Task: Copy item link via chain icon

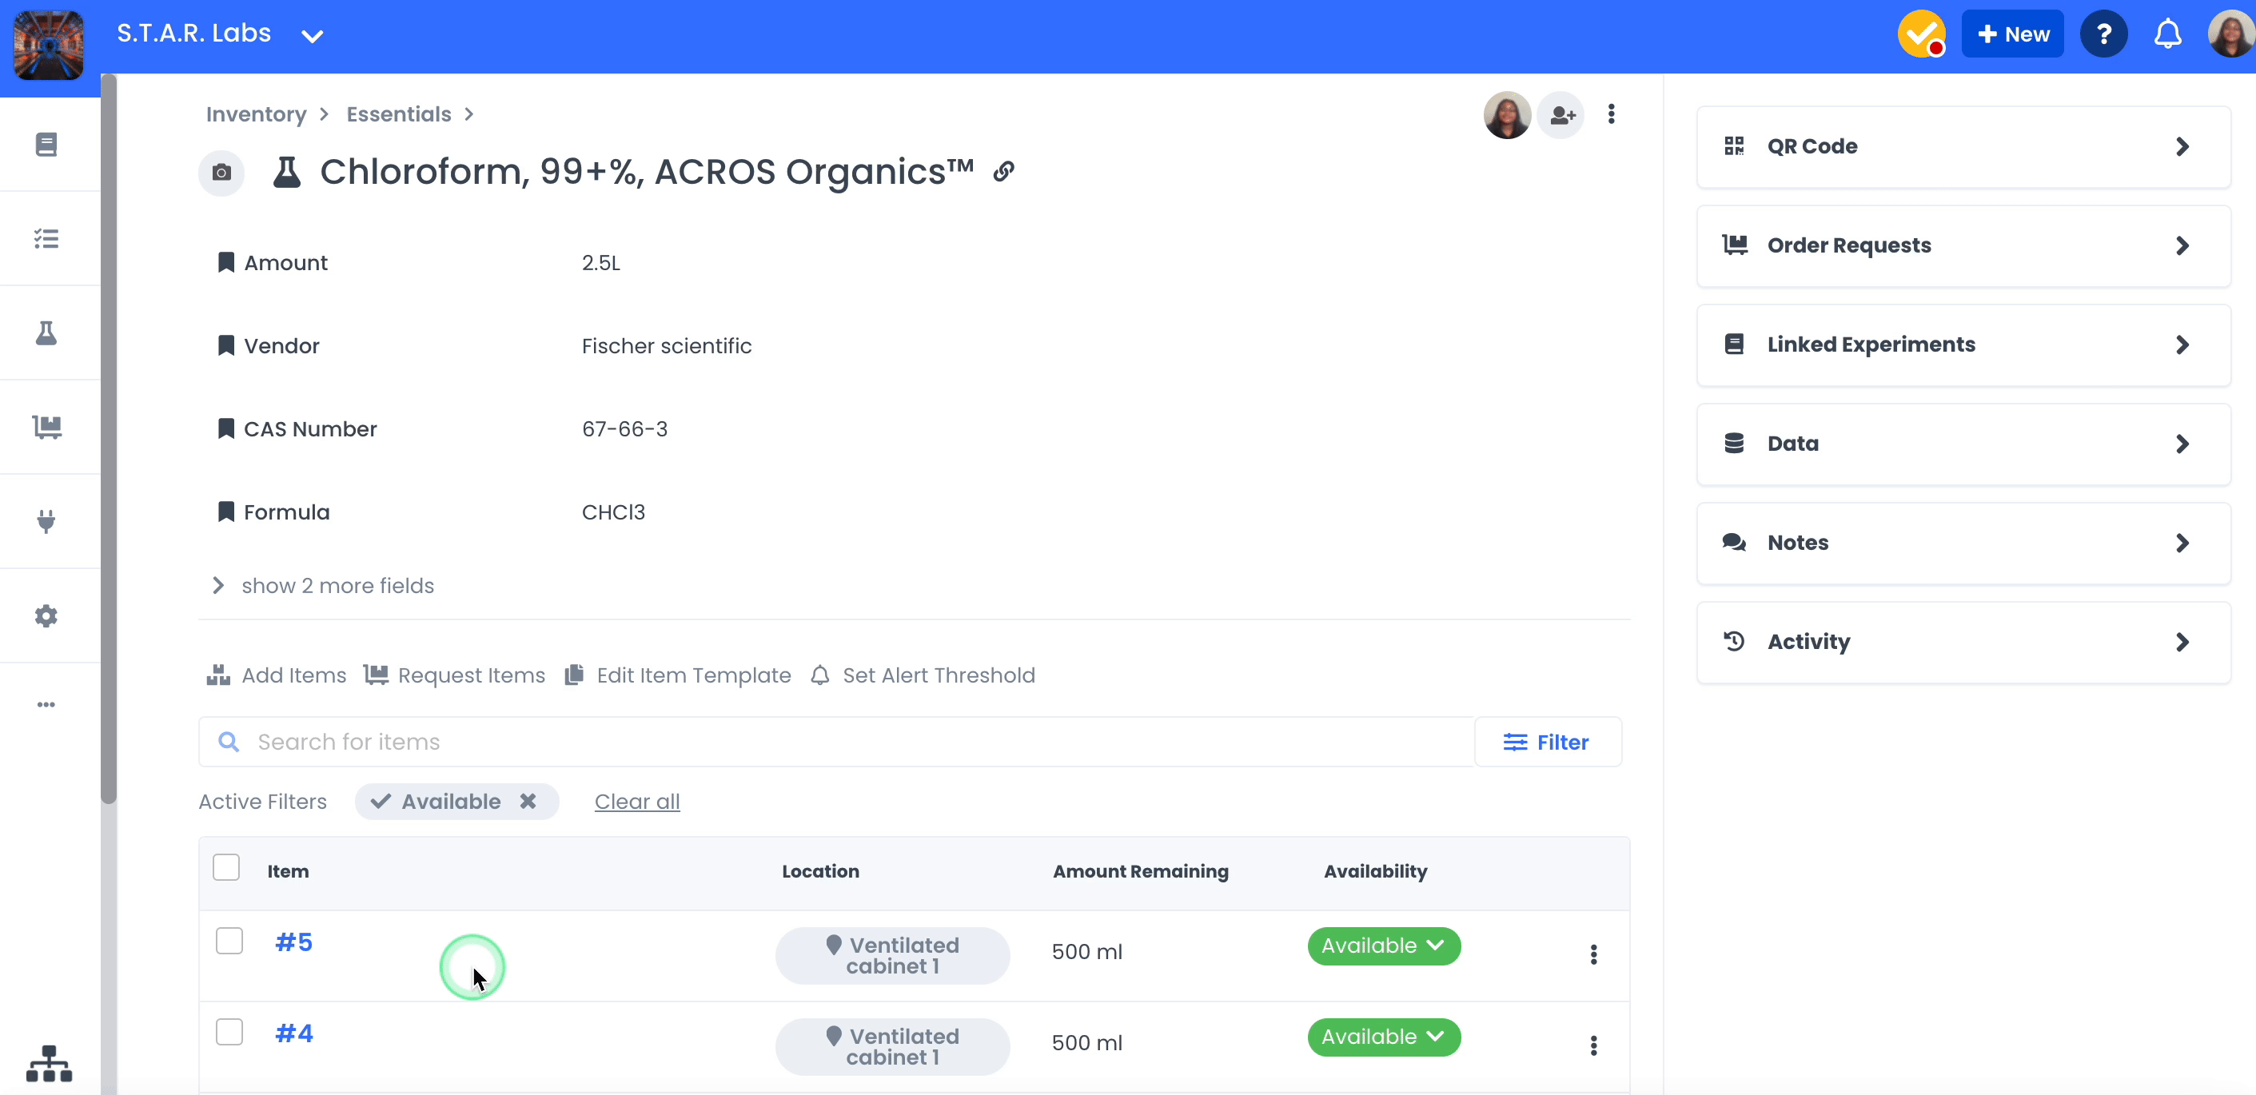Action: [x=1003, y=172]
